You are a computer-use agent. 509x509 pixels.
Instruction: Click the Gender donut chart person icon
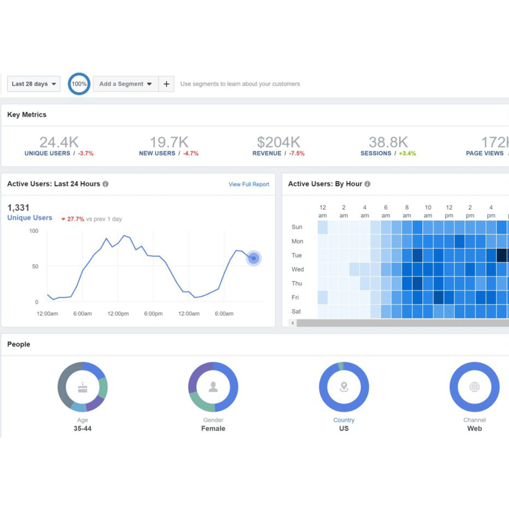coord(213,387)
